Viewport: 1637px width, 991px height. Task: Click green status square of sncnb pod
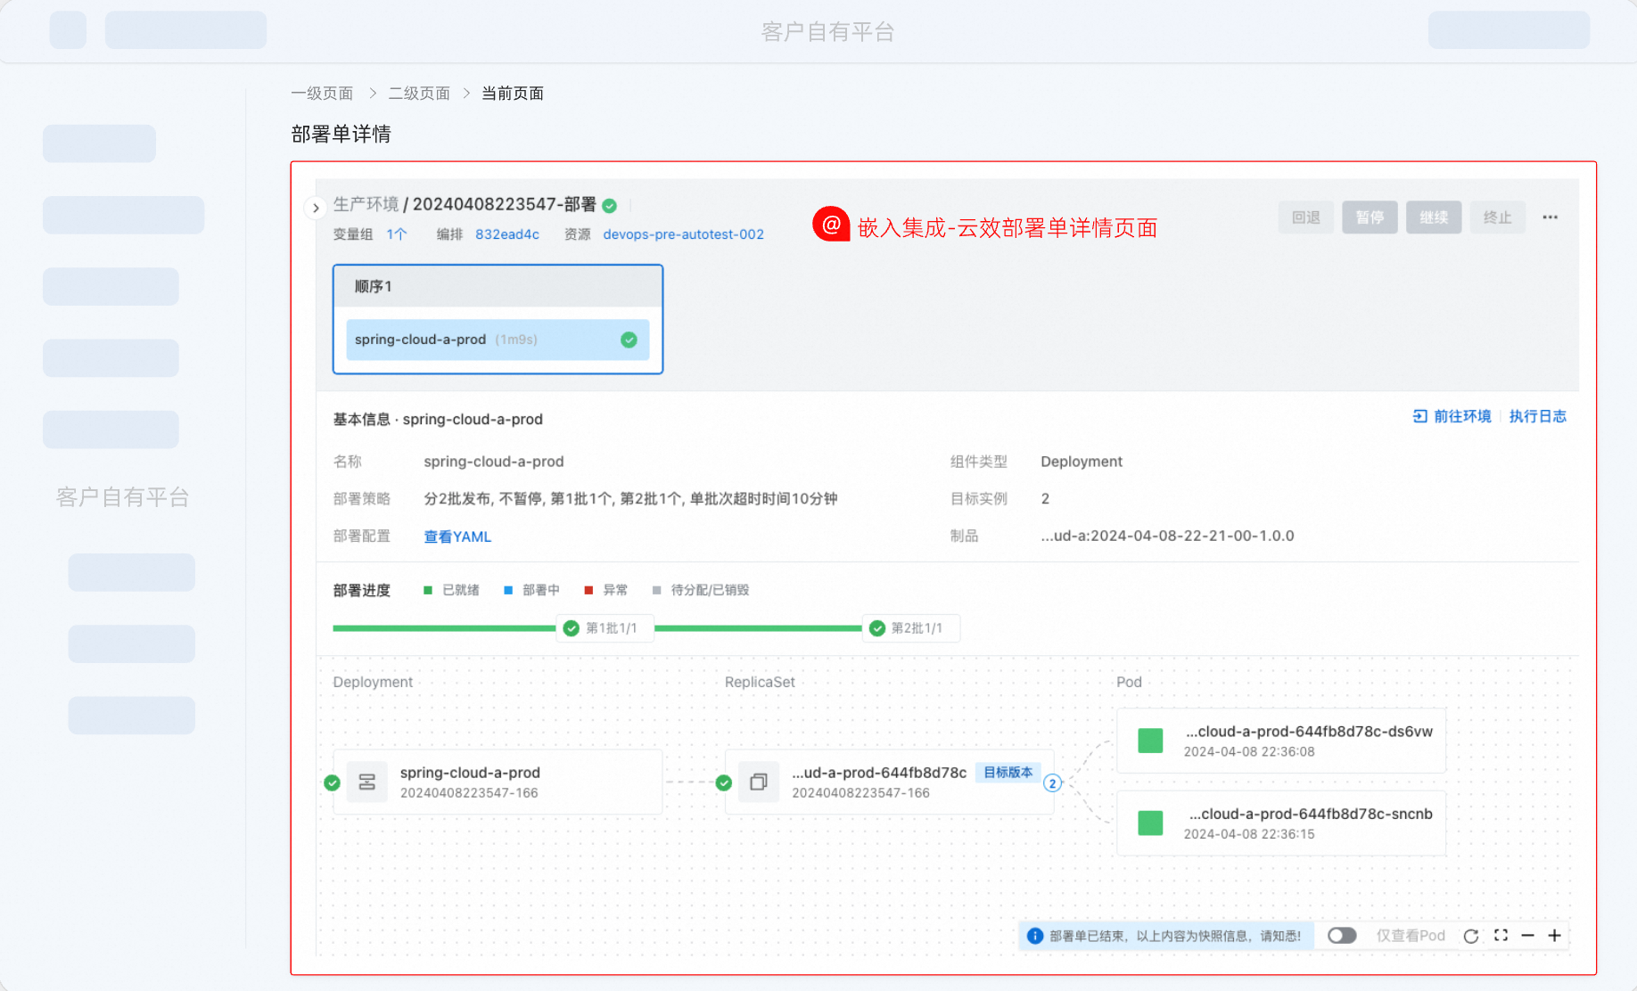tap(1150, 823)
